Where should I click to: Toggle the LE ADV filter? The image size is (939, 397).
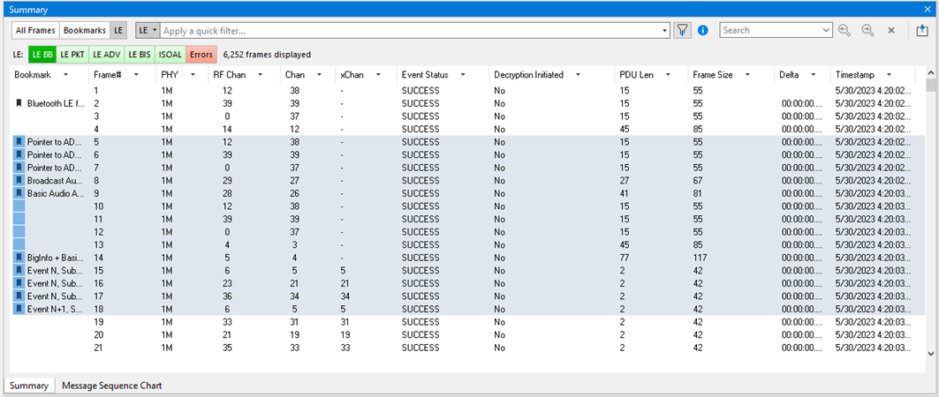[x=107, y=55]
